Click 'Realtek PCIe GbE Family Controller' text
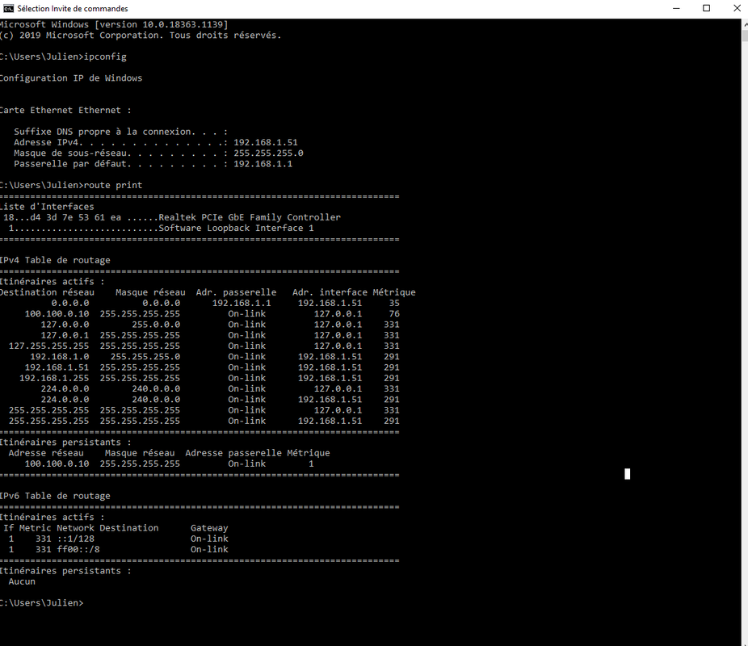Image resolution: width=748 pixels, height=646 pixels. click(x=250, y=217)
